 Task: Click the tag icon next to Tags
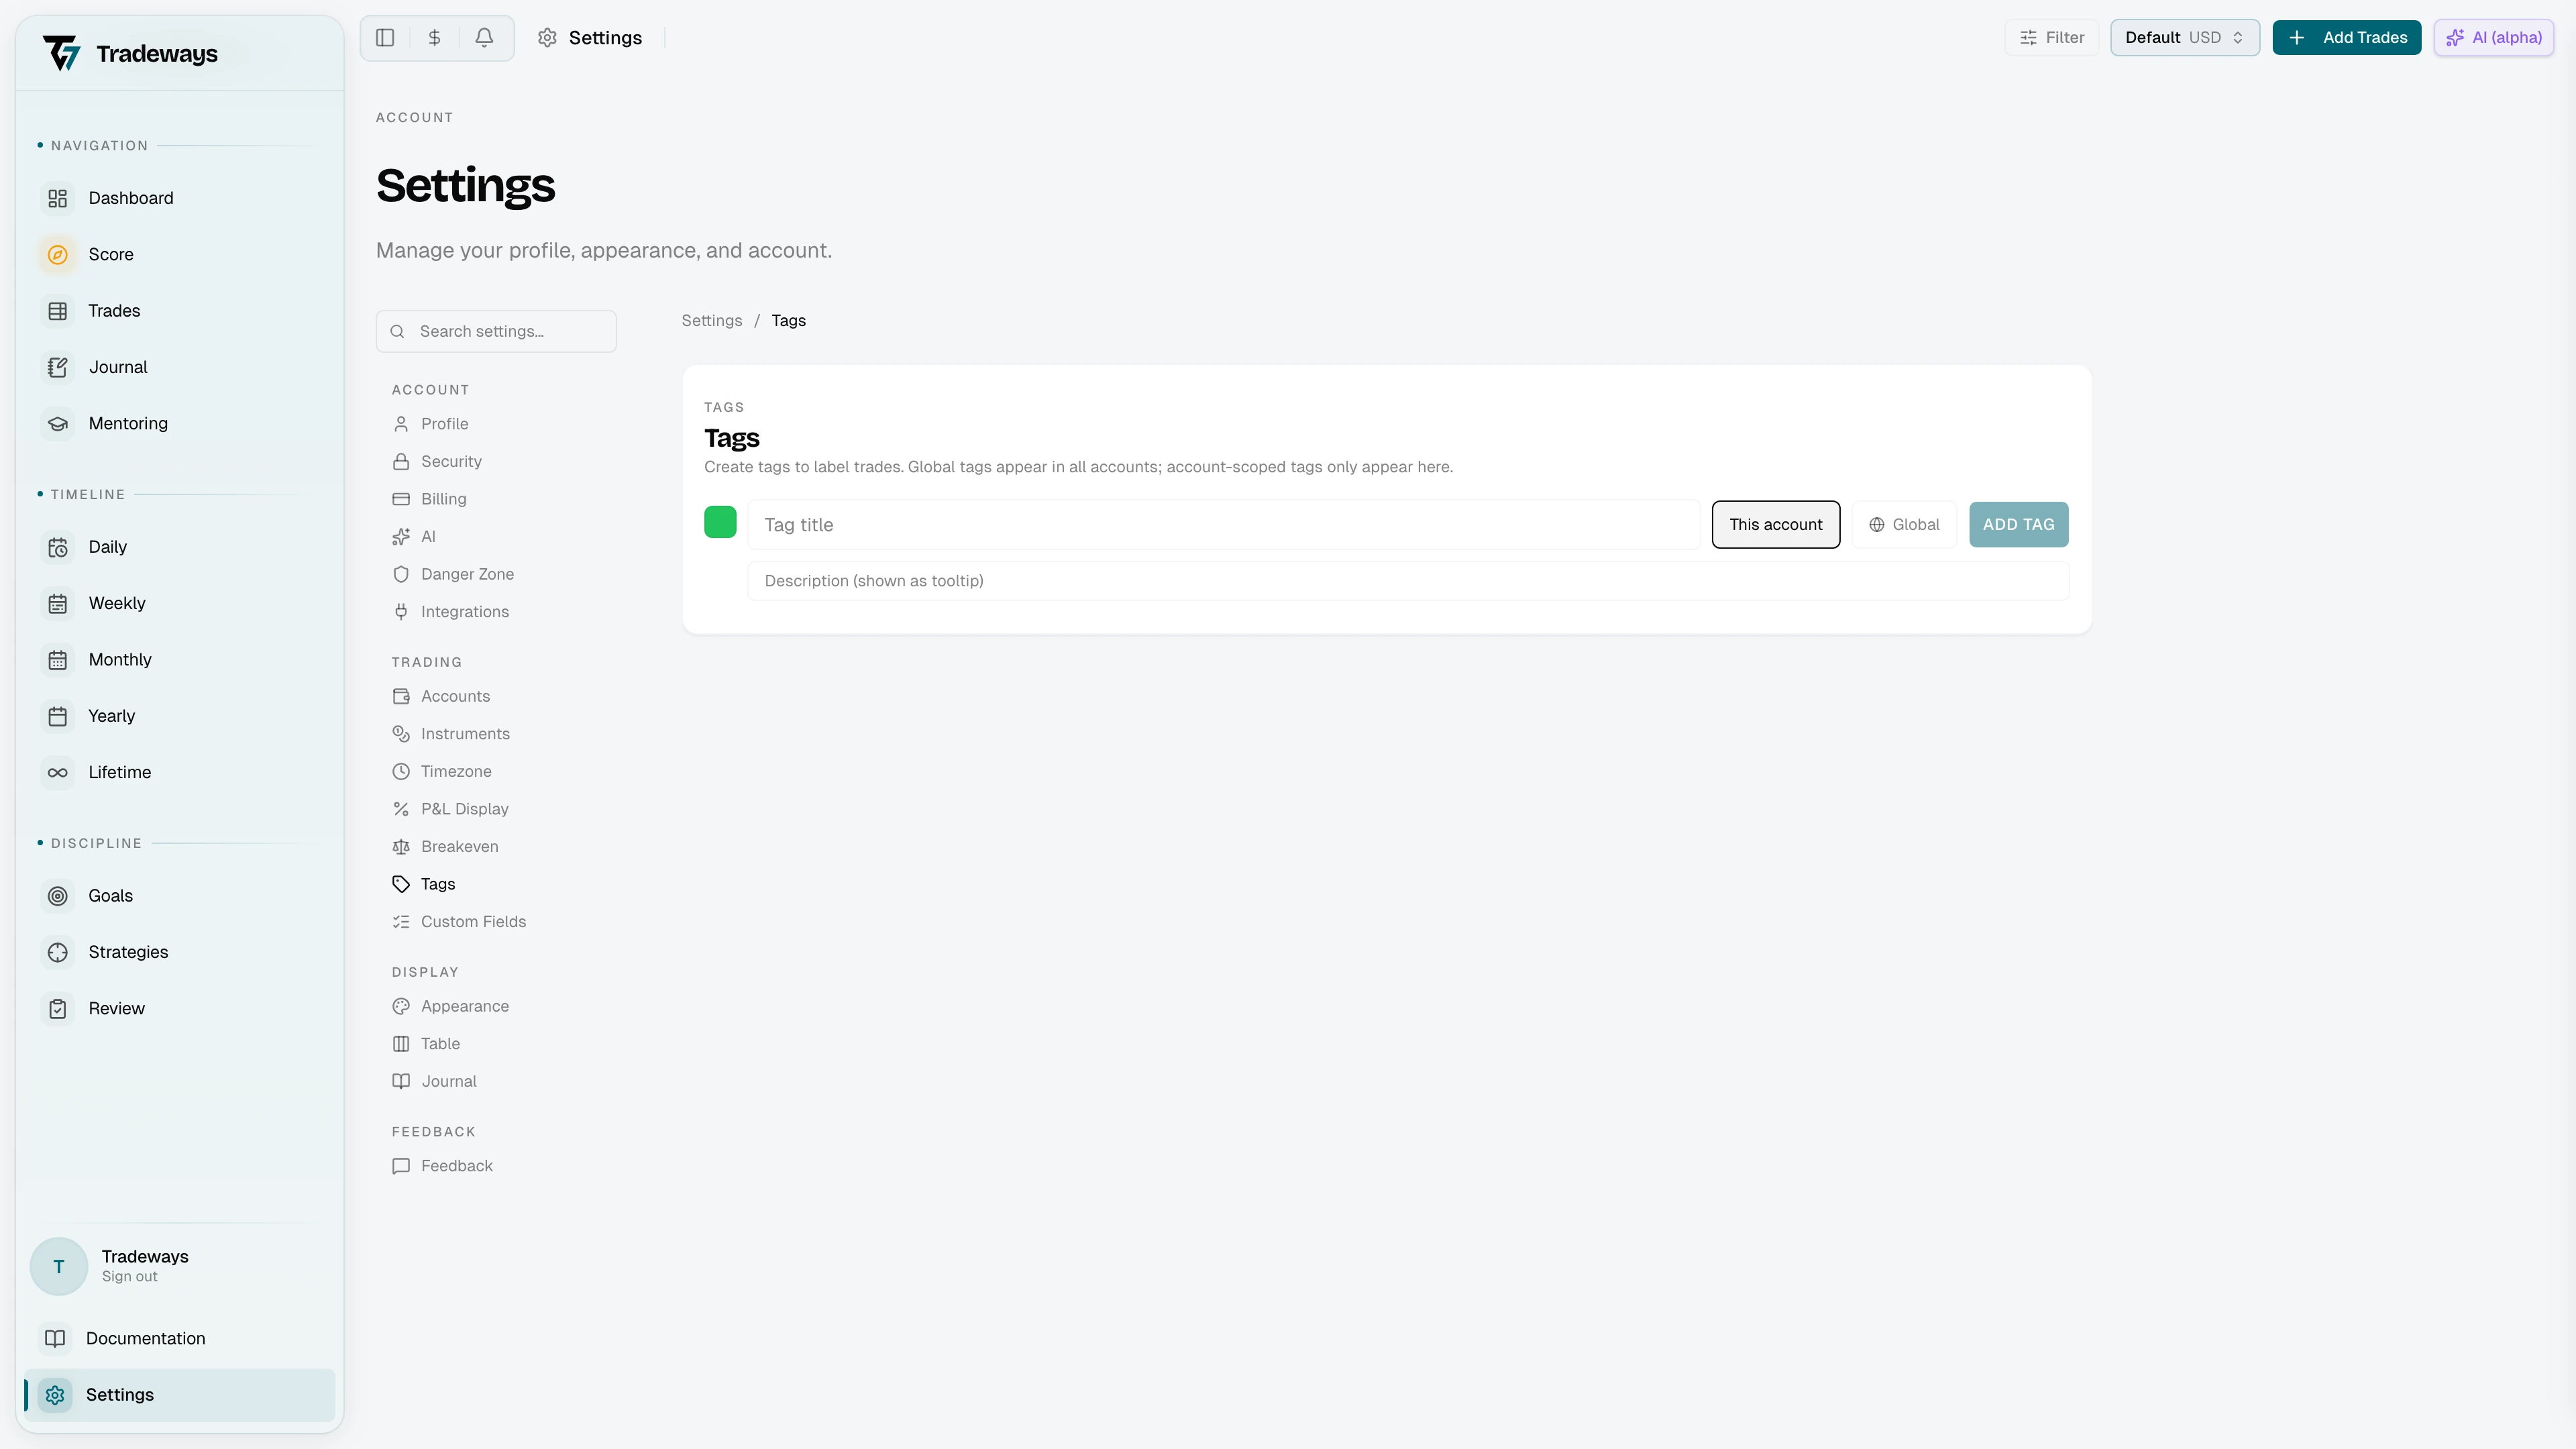pos(401,884)
